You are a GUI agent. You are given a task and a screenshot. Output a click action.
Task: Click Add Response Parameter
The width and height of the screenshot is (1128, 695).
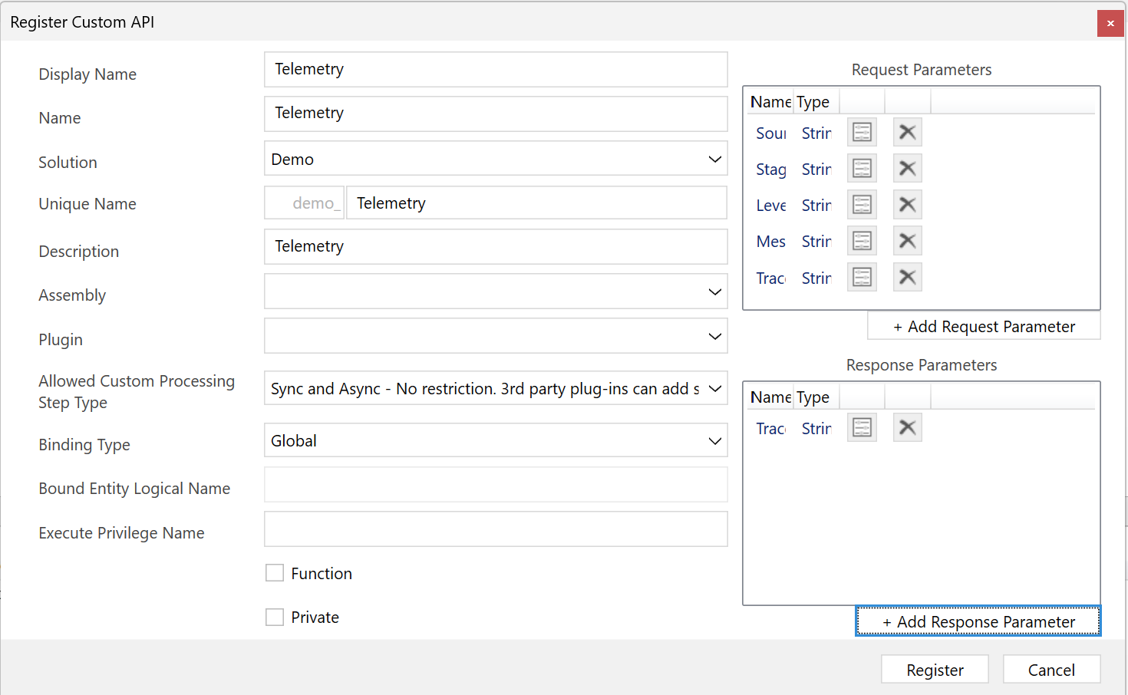click(978, 621)
